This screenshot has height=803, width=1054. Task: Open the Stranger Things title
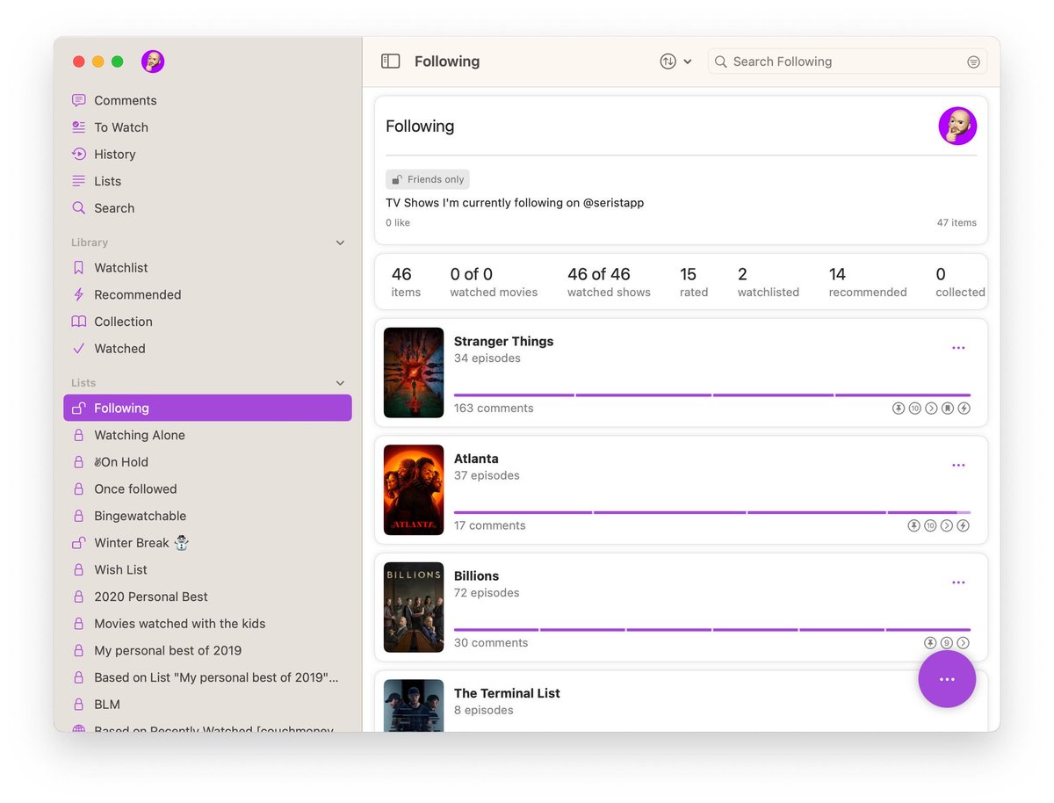[x=503, y=342]
